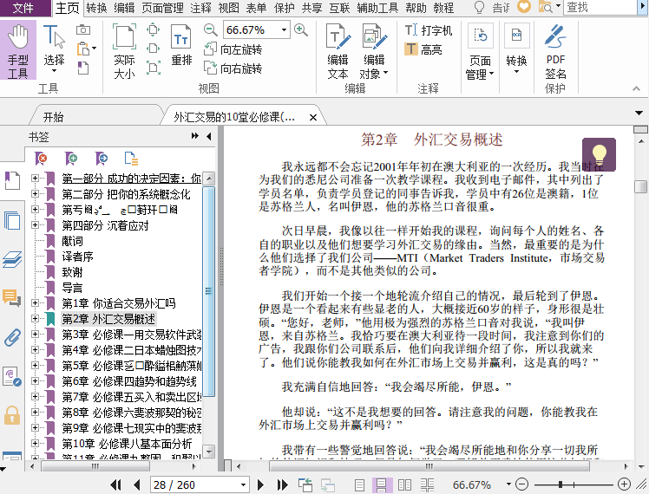Open the 致谢 bookmark

tap(72, 272)
